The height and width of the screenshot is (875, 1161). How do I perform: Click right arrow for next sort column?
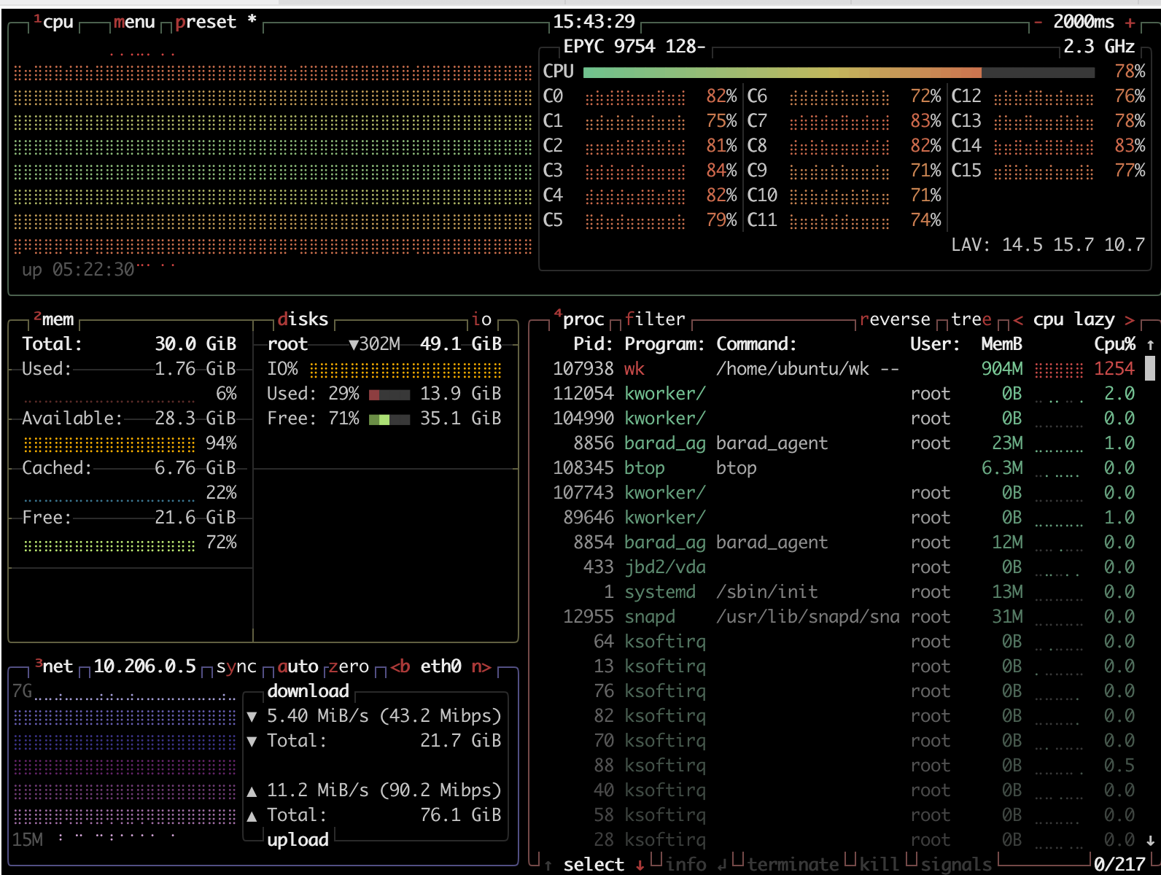1129,319
